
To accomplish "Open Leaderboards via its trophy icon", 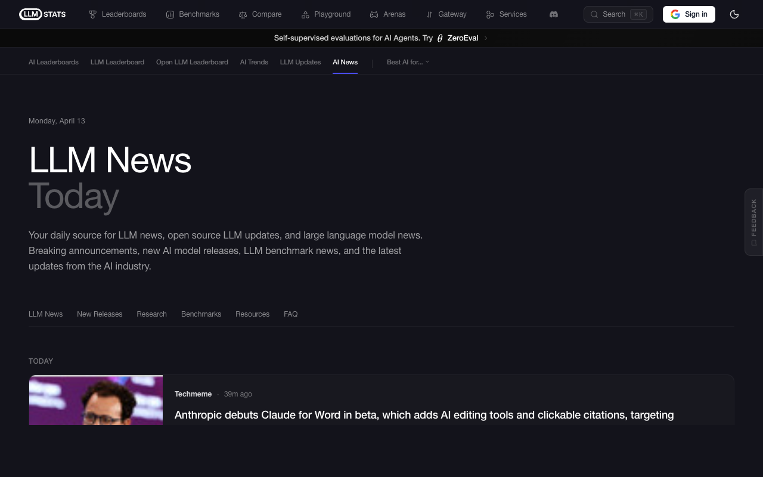I will click(92, 14).
